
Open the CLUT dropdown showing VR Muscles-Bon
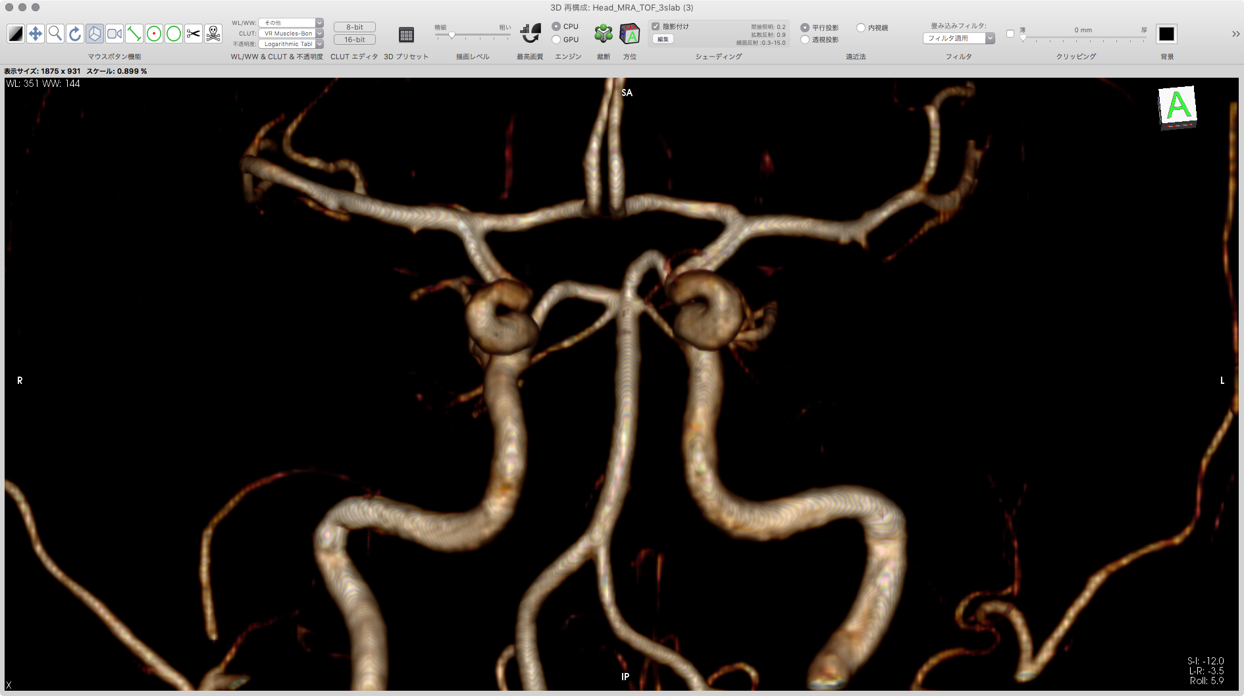[291, 33]
